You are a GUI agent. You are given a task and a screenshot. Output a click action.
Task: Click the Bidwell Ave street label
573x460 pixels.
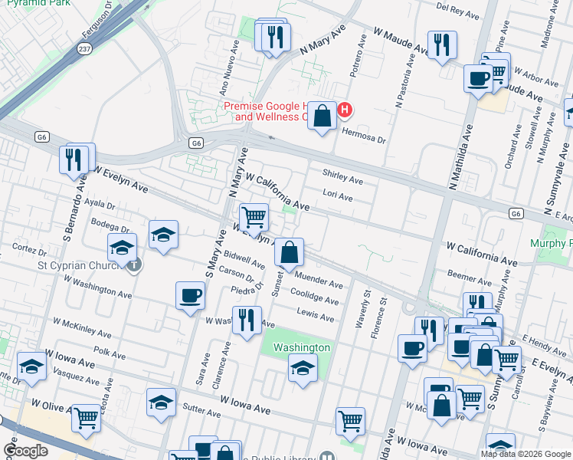244,260
